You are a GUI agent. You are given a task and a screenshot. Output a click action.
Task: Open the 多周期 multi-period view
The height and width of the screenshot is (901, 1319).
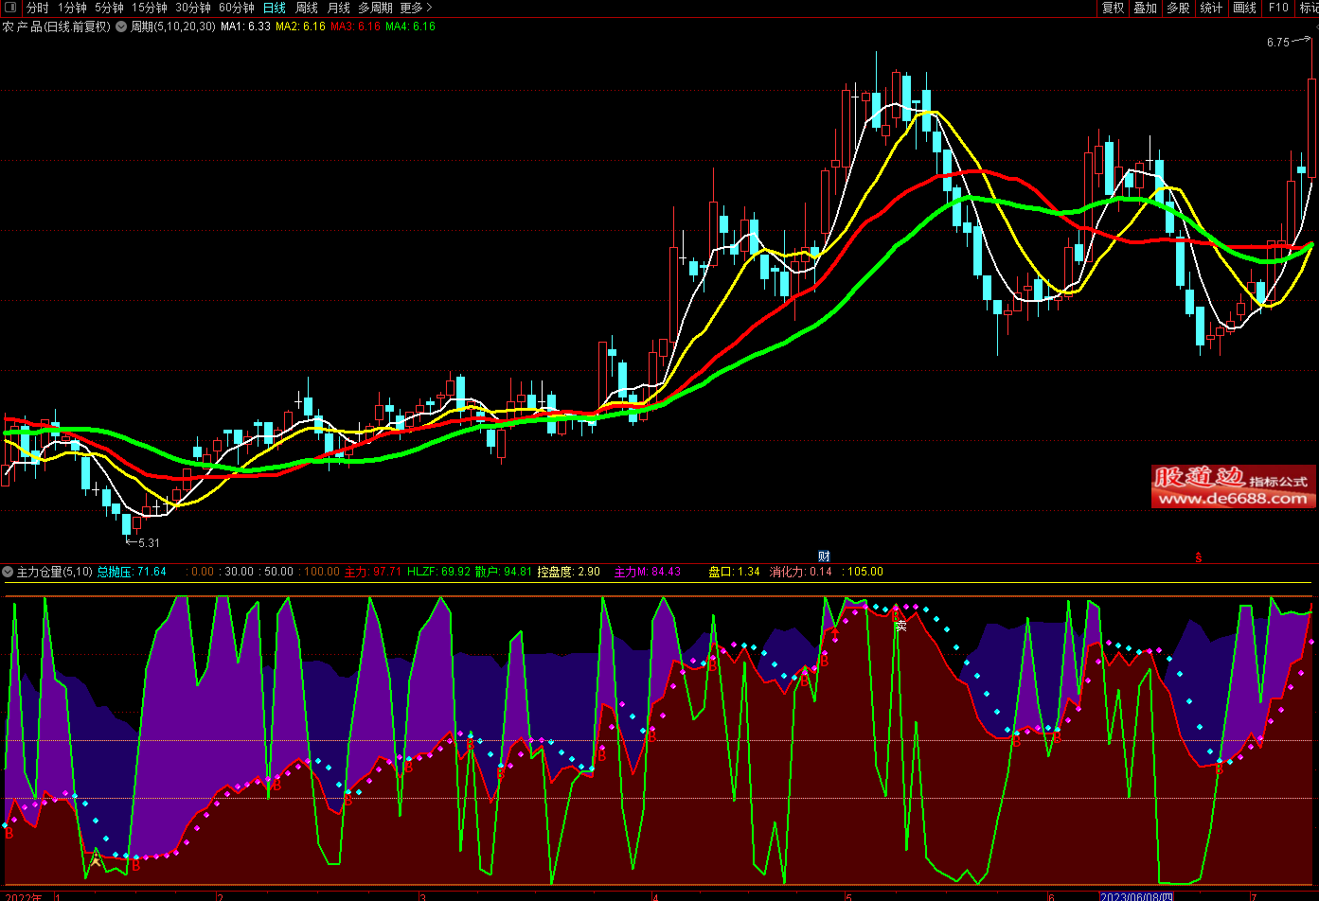[375, 8]
